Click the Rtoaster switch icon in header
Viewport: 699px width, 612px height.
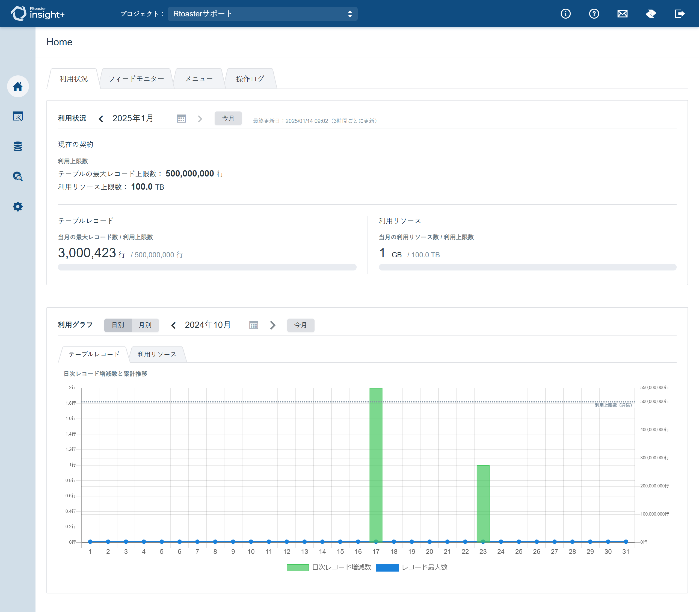click(651, 14)
